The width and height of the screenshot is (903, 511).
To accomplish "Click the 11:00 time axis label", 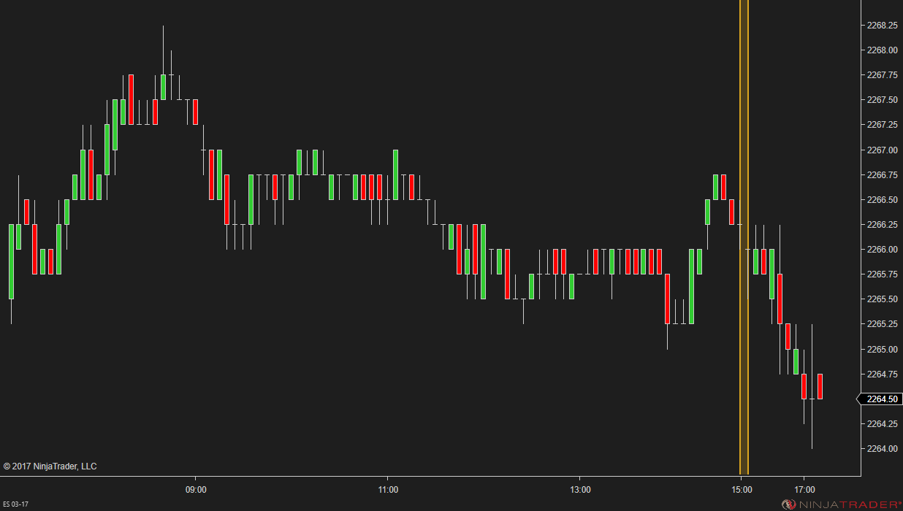I will point(388,489).
